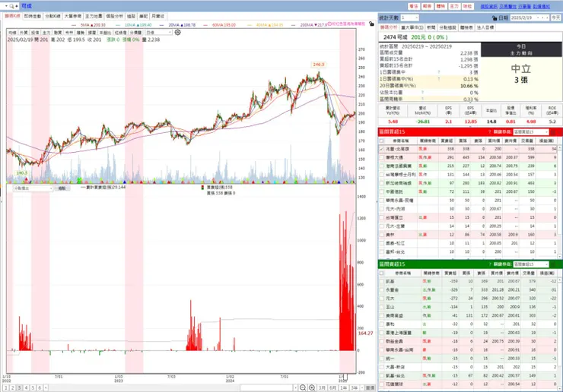
Task: Go to chart page 5
Action: (x=33, y=387)
